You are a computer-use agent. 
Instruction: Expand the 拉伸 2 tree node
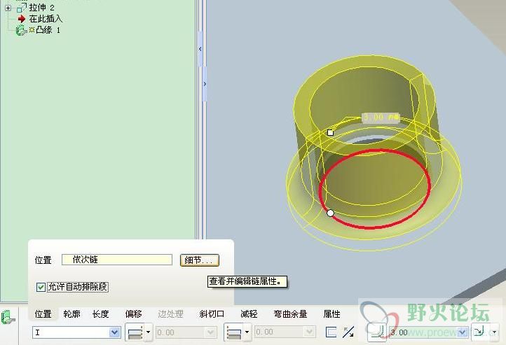8,8
